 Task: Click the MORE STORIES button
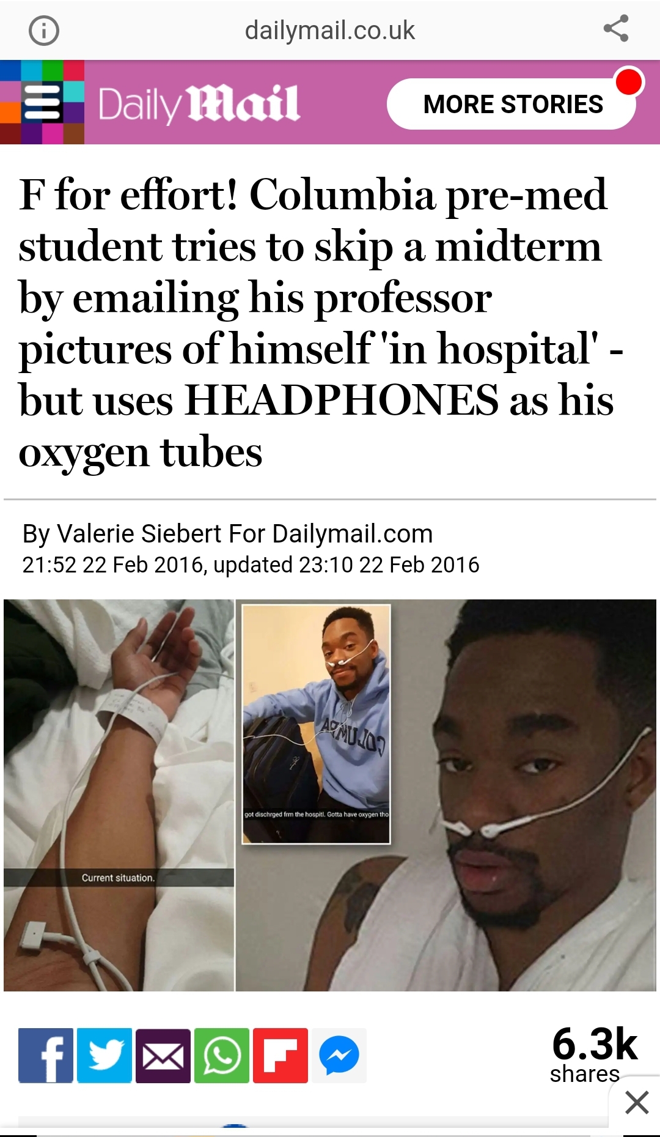coord(512,104)
